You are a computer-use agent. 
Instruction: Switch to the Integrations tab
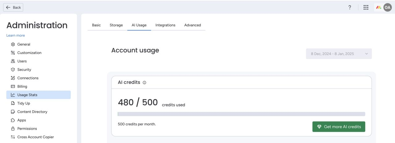165,25
